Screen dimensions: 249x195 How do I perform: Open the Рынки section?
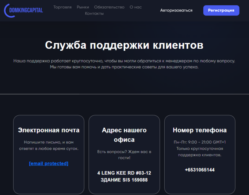coord(83,7)
